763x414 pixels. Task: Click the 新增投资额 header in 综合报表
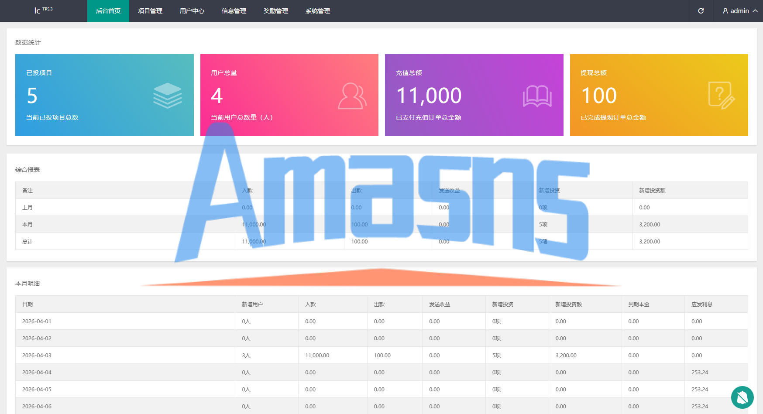coord(652,191)
